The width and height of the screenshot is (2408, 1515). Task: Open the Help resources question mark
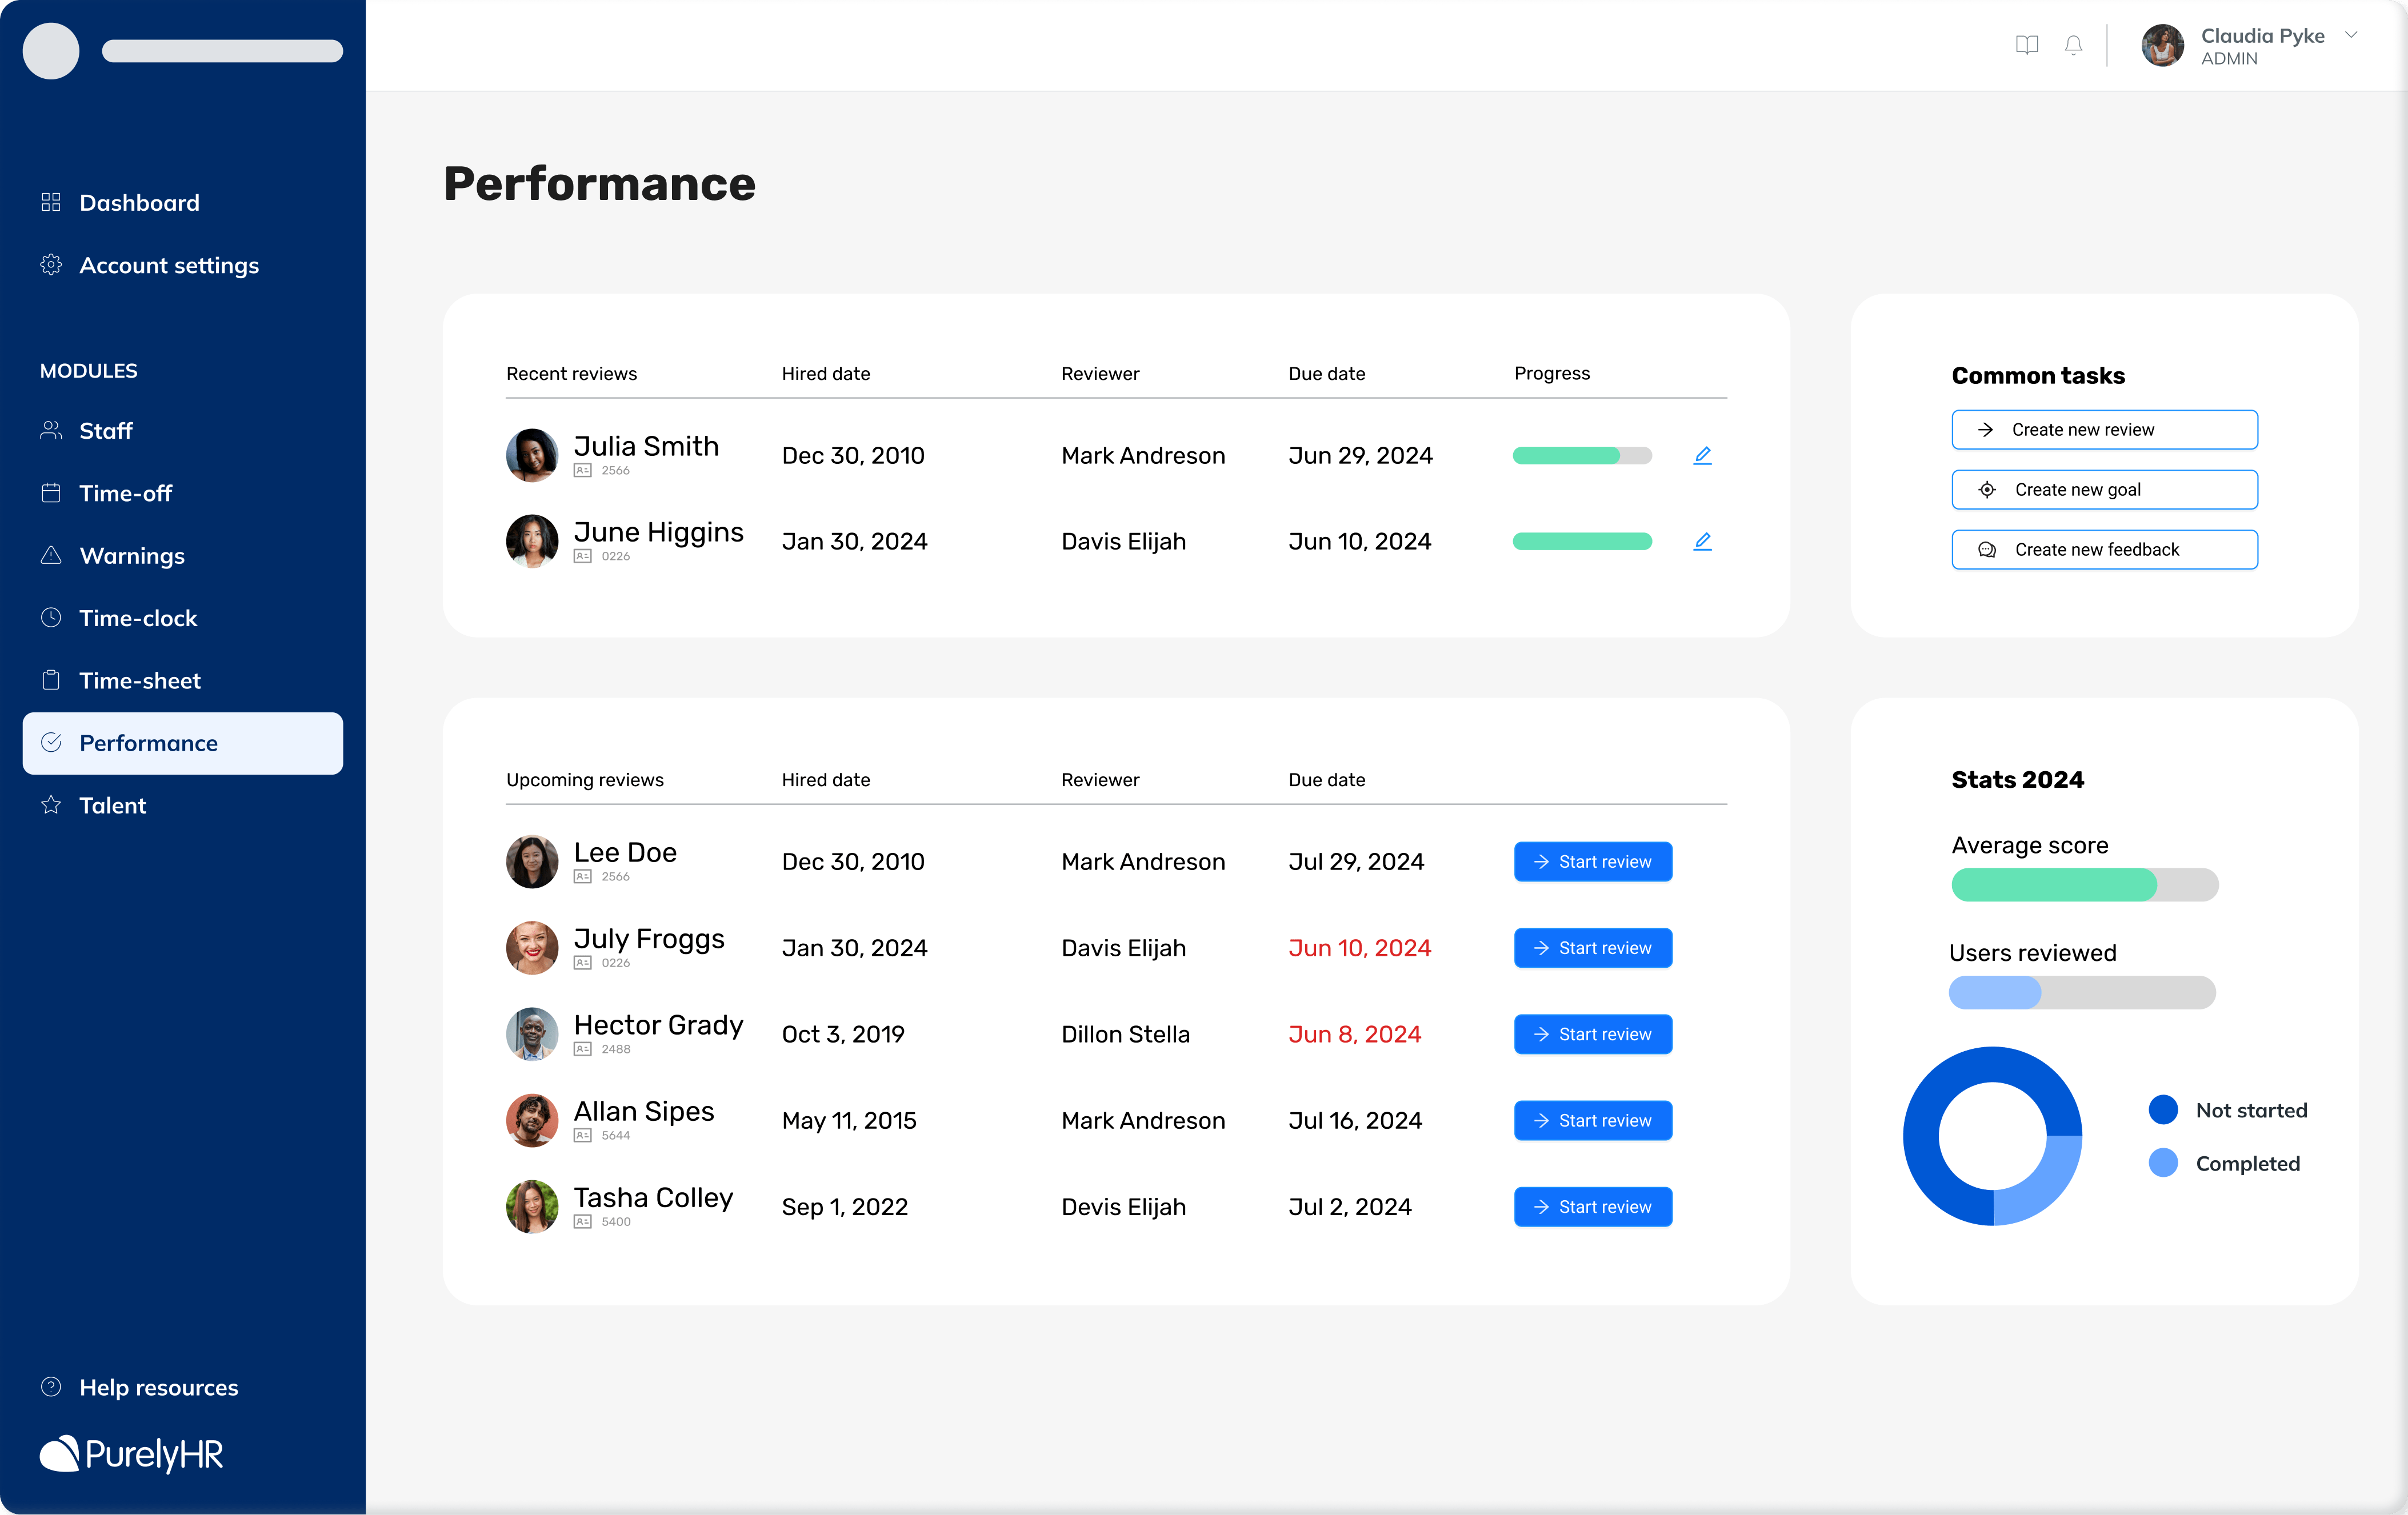pyautogui.click(x=51, y=1387)
